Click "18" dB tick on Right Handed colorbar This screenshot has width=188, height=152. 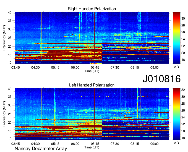(x=183, y=60)
